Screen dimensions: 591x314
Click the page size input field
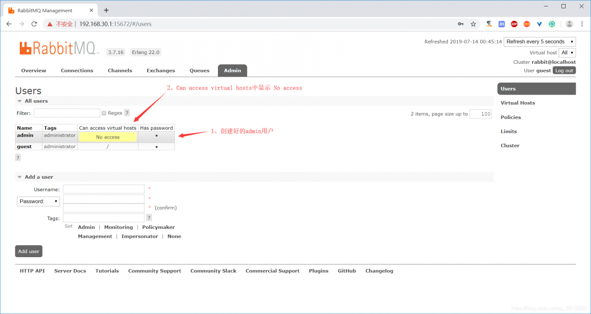(x=481, y=114)
